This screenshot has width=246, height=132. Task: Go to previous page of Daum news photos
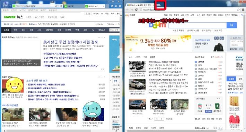click(x=157, y=119)
